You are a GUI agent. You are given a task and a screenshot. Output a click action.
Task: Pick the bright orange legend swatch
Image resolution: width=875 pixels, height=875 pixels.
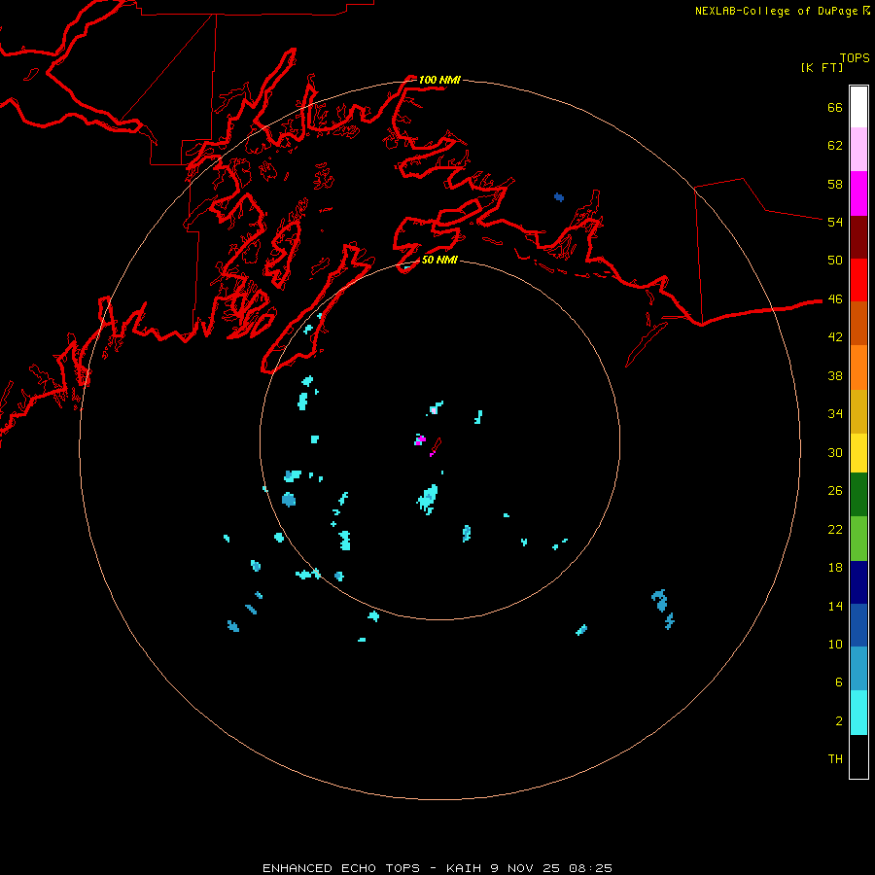858,367
